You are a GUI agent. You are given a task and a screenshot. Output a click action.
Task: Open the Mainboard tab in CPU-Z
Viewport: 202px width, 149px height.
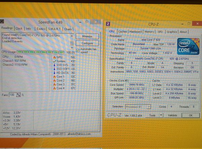click(136, 32)
